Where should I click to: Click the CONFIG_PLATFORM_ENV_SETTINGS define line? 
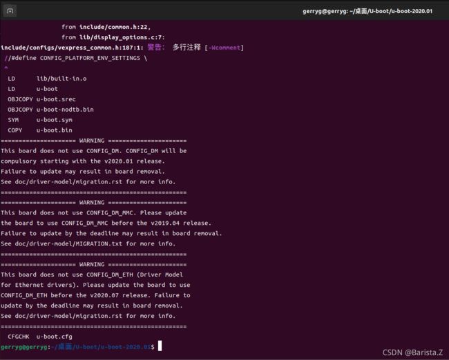[76, 58]
